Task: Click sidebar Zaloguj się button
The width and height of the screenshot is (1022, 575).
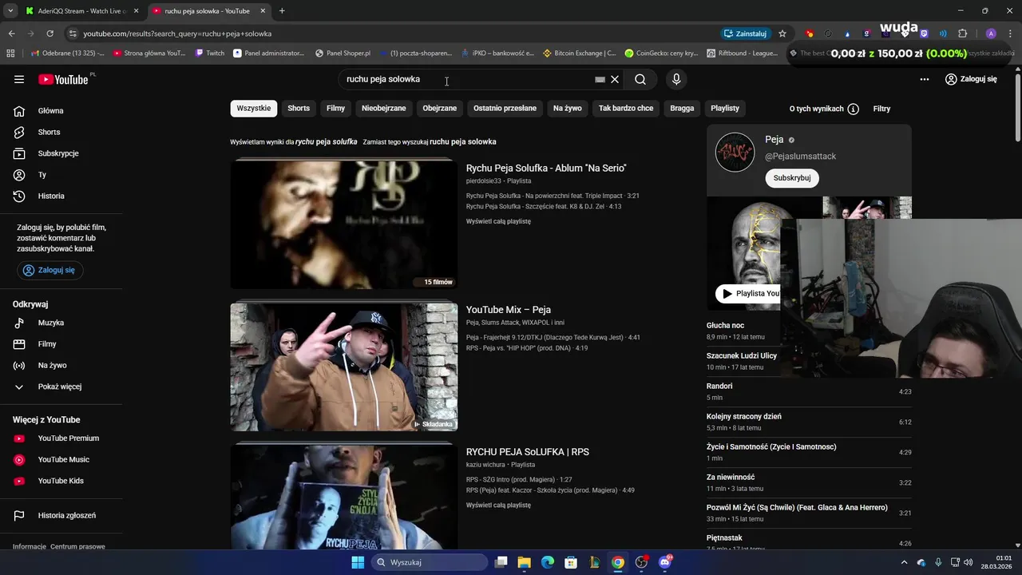Action: (50, 270)
